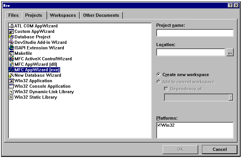Click the Project name input field
Viewport: 242px width, 158px height.
coord(195,33)
